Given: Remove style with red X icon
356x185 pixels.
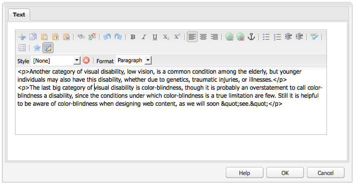Looking at the screenshot, I should (x=86, y=61).
